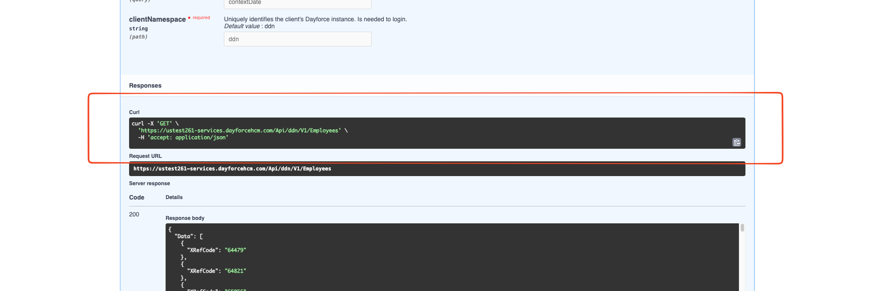Screen dimensions: 878x291
Task: Click the Request URL label
Action: tap(145, 156)
